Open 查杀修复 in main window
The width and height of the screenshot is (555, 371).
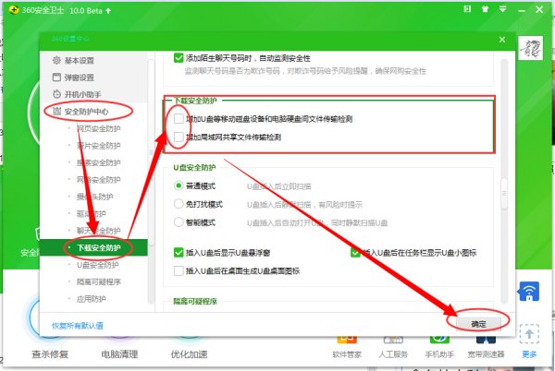(x=50, y=354)
